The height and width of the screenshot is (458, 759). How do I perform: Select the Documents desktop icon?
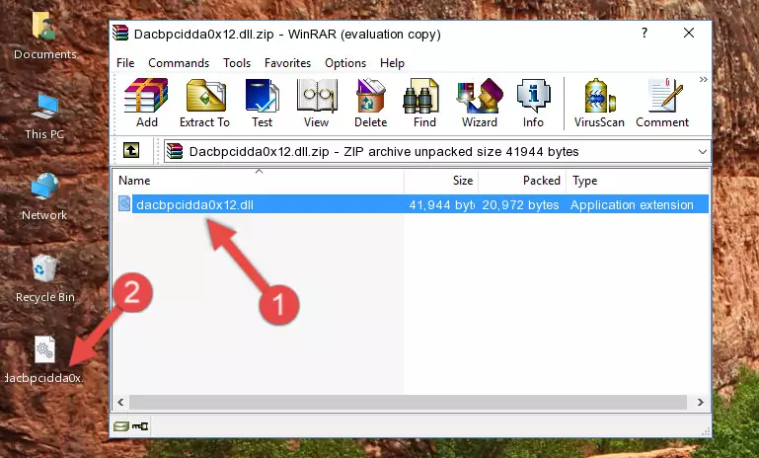coord(44,37)
